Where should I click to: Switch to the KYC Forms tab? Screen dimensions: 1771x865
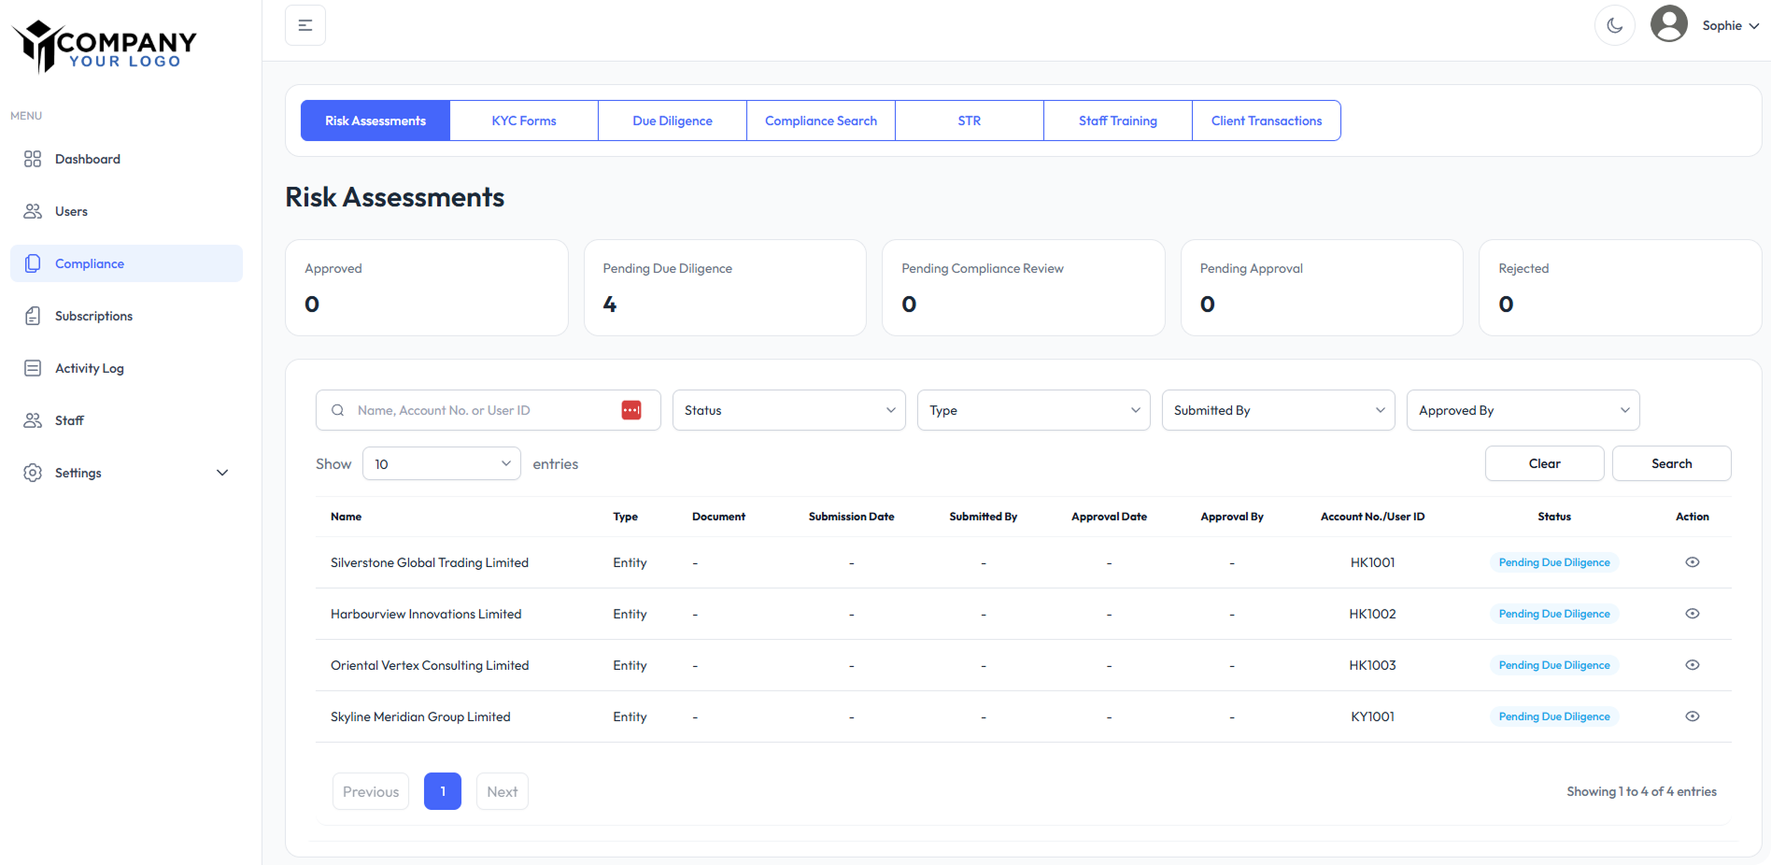(524, 121)
